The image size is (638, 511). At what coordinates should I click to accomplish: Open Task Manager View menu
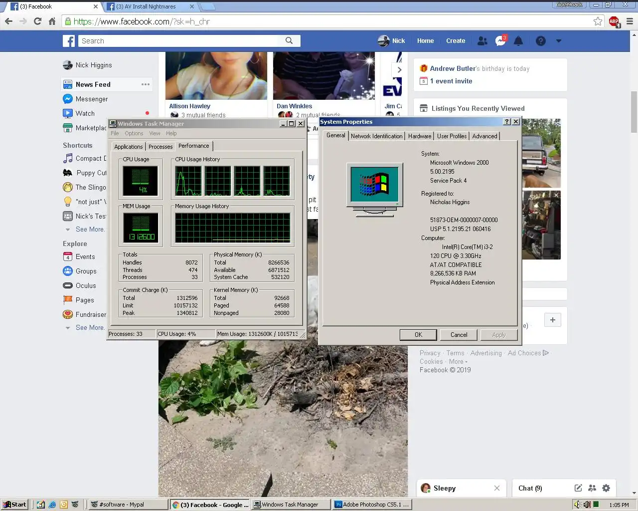pyautogui.click(x=155, y=133)
